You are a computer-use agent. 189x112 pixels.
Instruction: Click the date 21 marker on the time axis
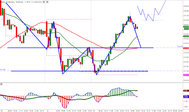[48, 111]
